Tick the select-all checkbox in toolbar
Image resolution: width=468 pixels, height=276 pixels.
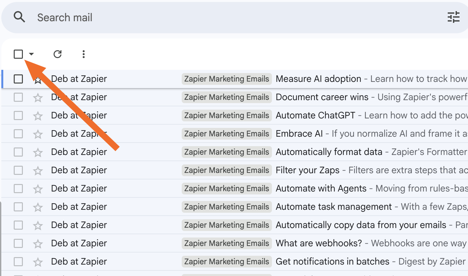coord(18,54)
